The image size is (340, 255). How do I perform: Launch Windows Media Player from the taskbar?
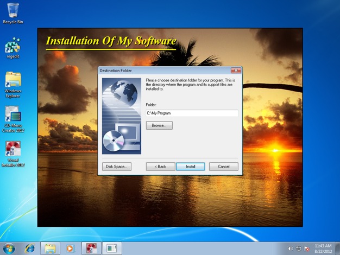(x=70, y=248)
